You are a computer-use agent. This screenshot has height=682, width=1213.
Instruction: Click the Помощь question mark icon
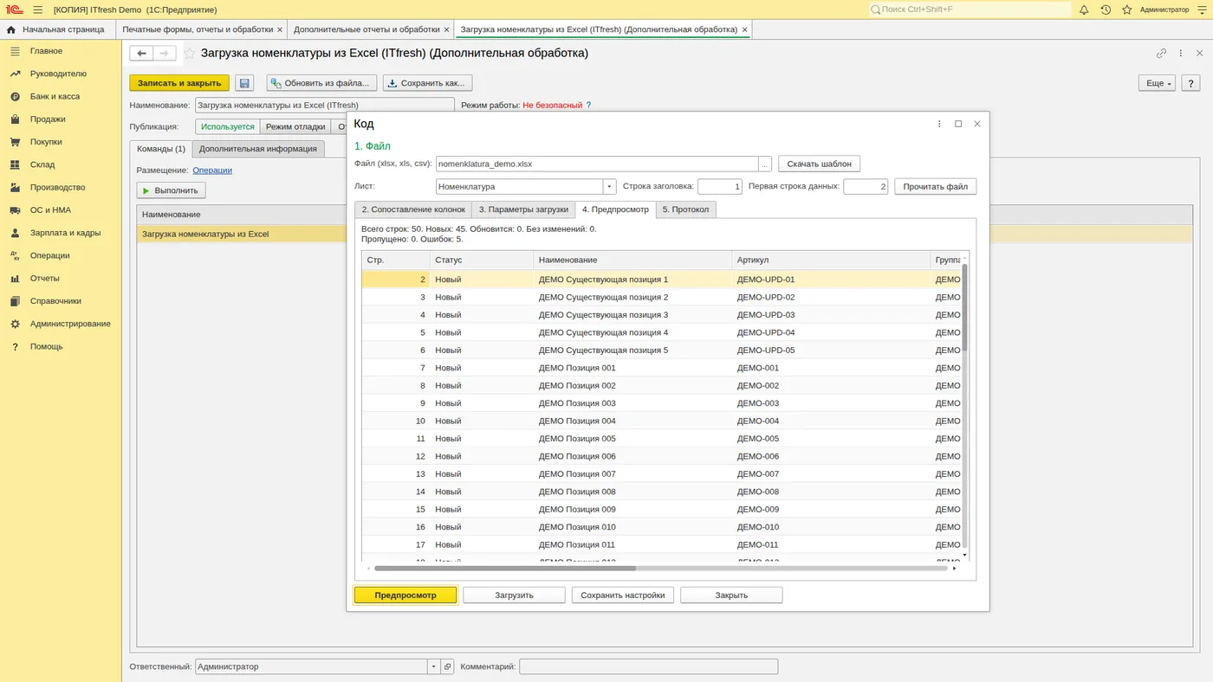point(15,346)
